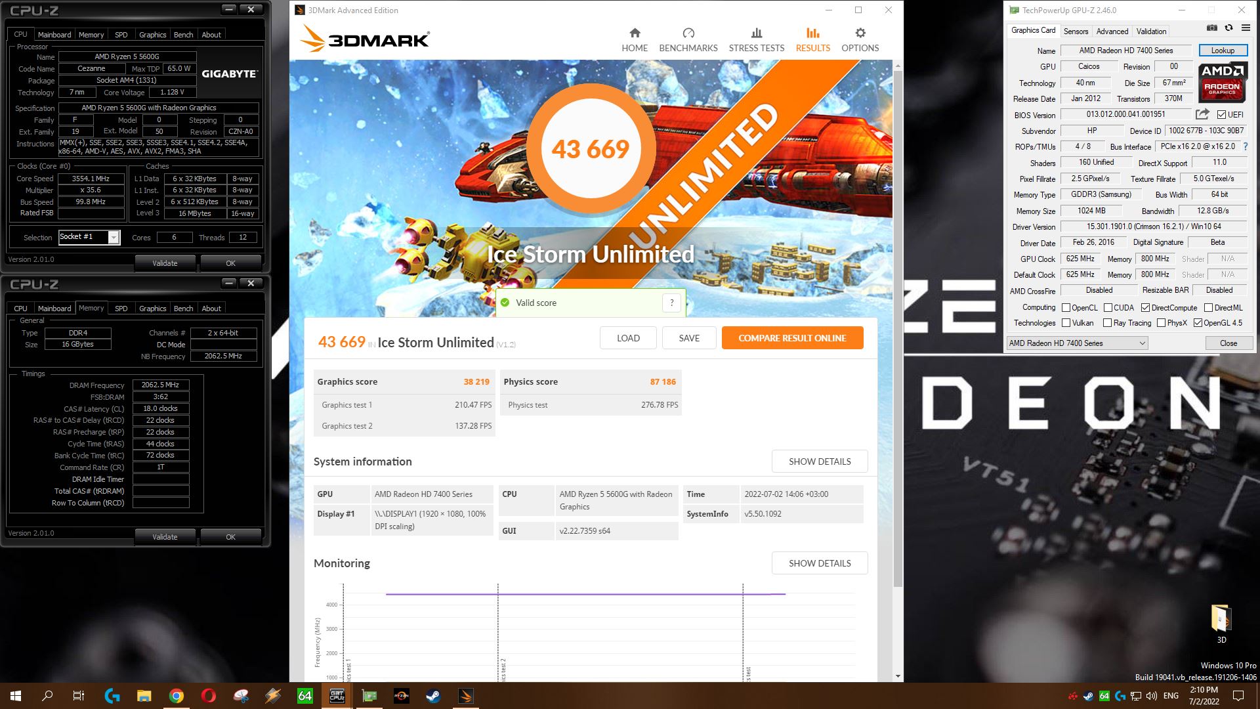The height and width of the screenshot is (709, 1260).
Task: Toggle the OpenGL 4.5 checkbox
Action: [x=1198, y=323]
